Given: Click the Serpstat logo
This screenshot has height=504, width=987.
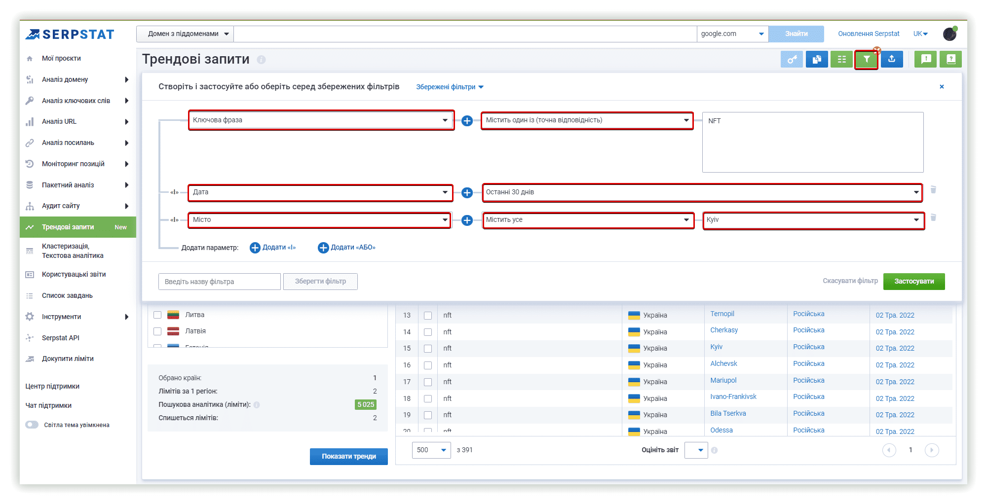Looking at the screenshot, I should (70, 34).
